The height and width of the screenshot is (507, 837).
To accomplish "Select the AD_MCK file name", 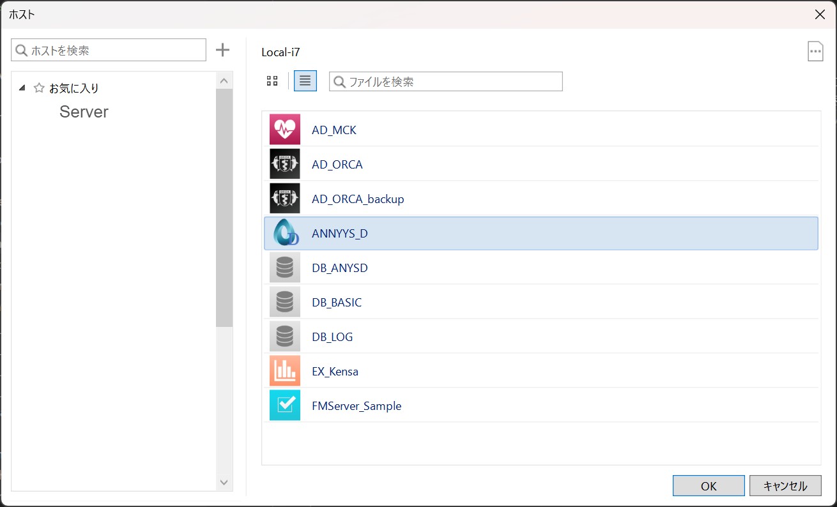I will [334, 130].
